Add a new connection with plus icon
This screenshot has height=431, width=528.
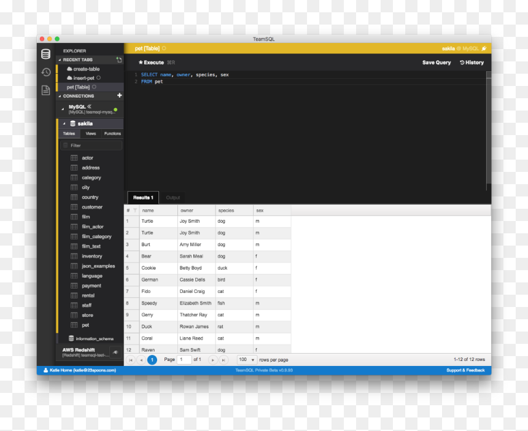pos(119,96)
